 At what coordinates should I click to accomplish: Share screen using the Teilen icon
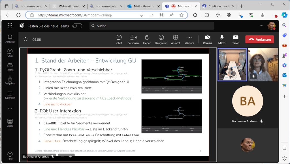click(x=236, y=39)
